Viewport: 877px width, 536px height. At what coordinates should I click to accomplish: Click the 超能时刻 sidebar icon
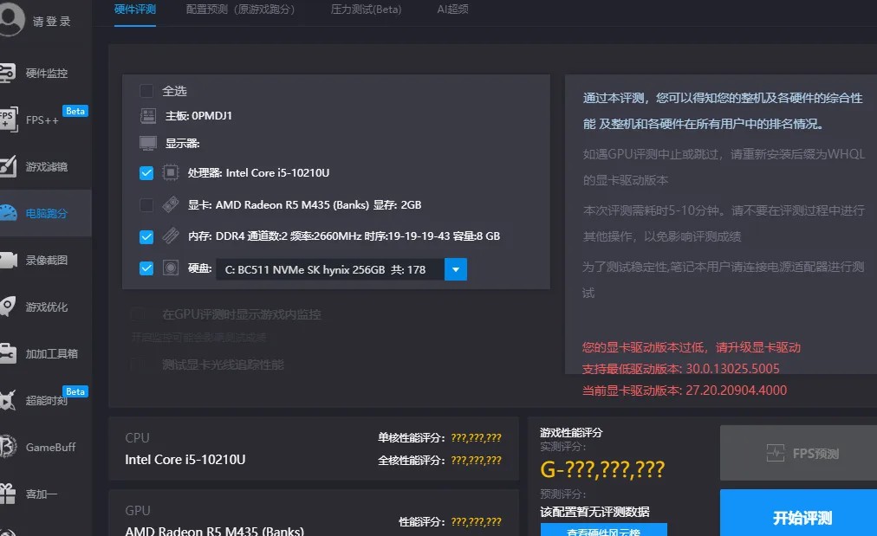tap(7, 400)
